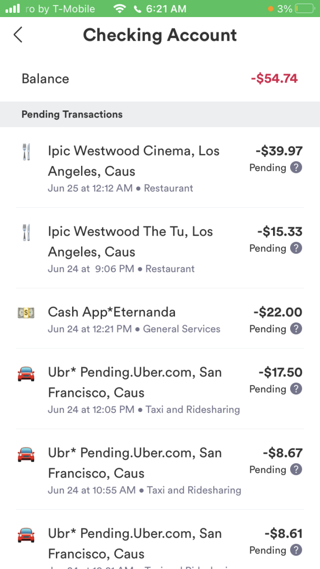Tap cash icon for Cash App*Eternanda
The image size is (320, 569).
26,312
